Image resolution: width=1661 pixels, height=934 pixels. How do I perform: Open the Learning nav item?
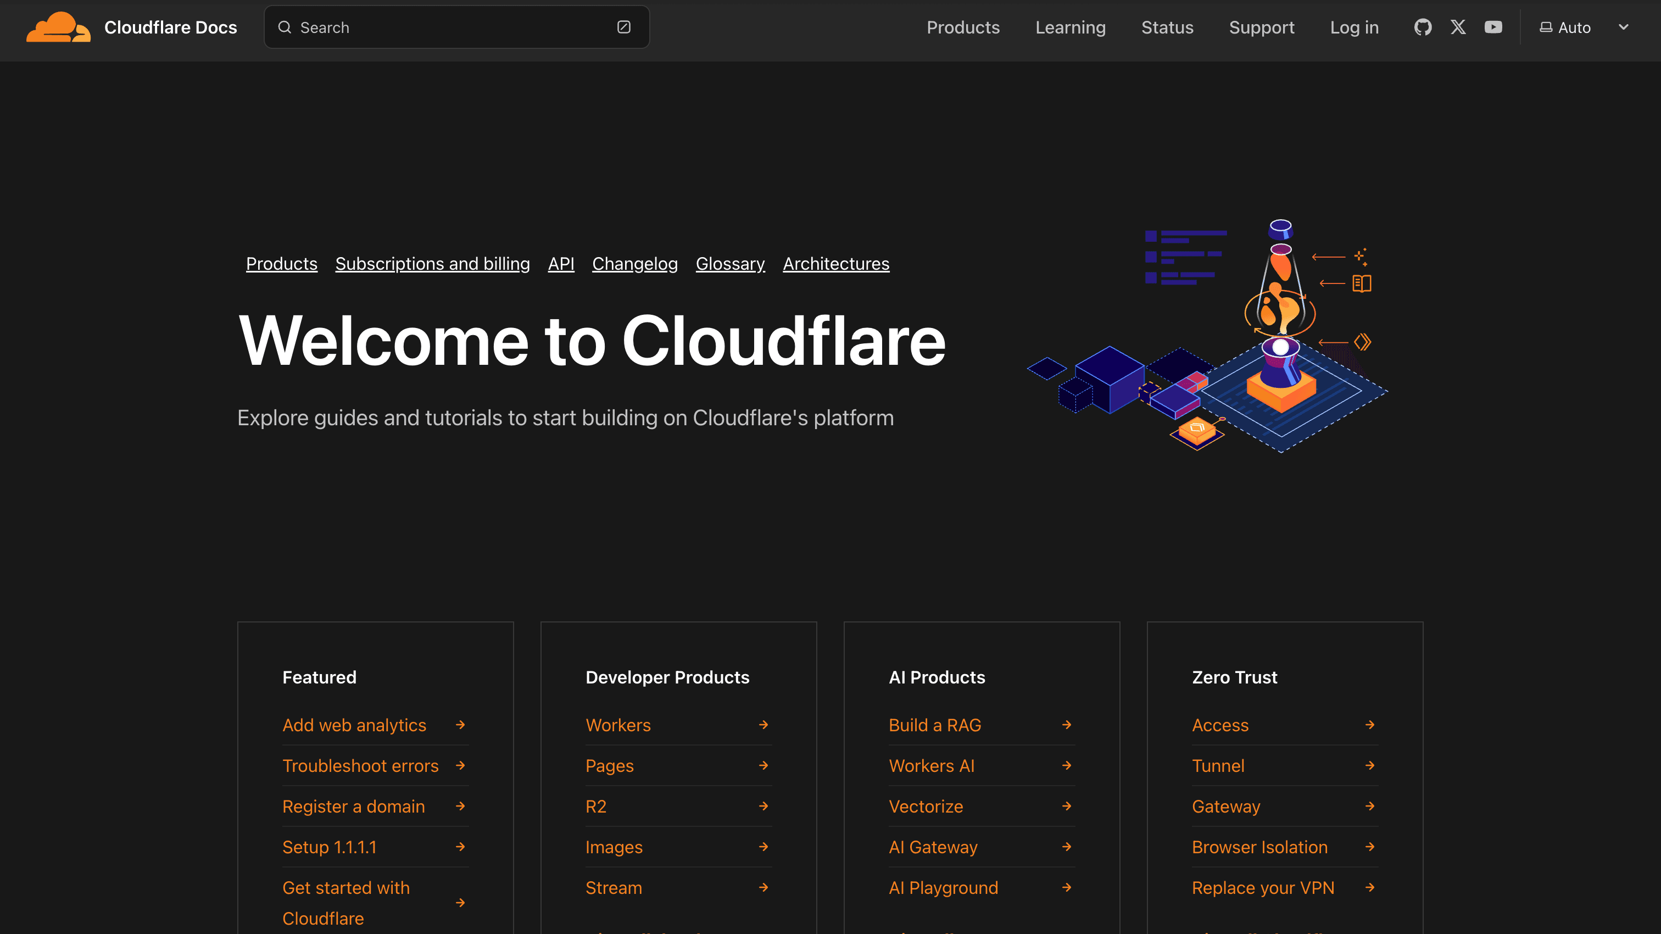point(1071,27)
